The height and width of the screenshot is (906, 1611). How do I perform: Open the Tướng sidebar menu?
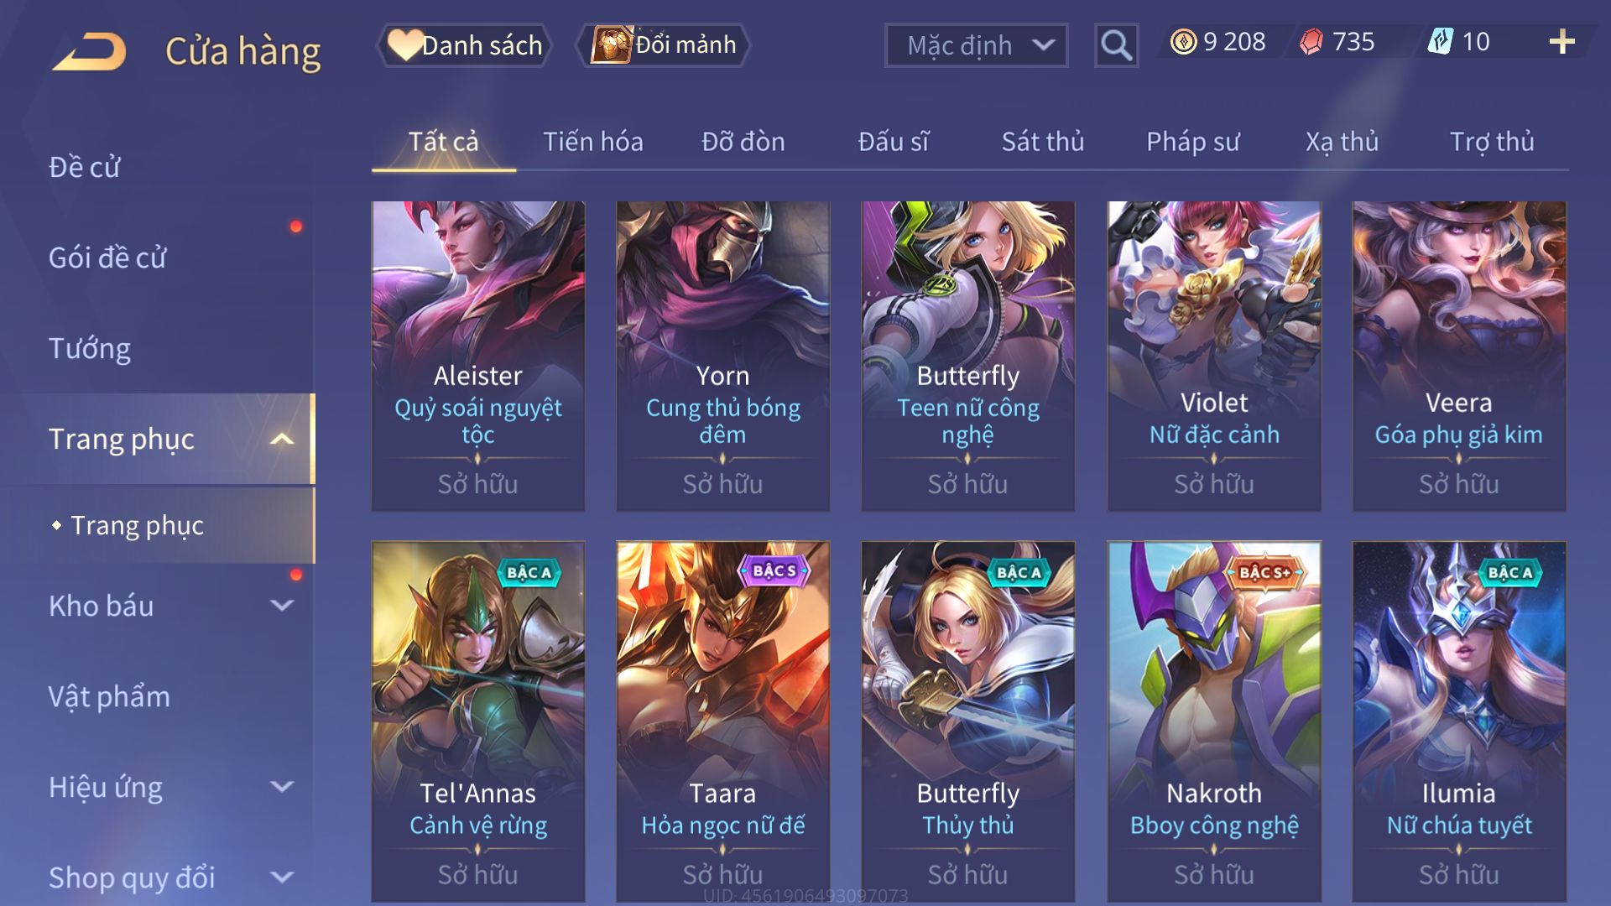tap(90, 348)
